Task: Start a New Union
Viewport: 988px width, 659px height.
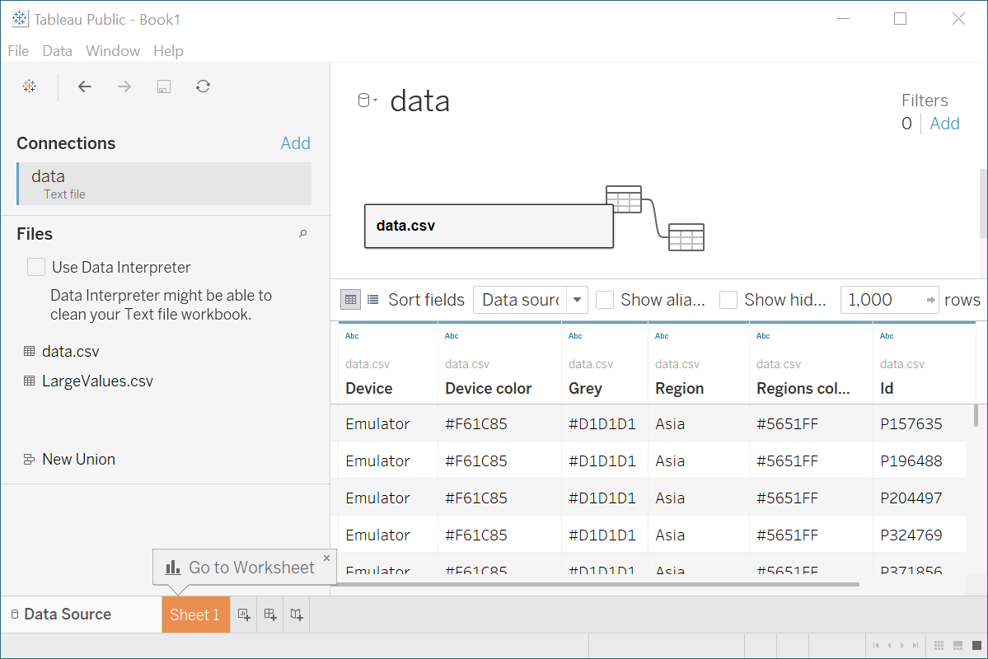Action: (77, 459)
